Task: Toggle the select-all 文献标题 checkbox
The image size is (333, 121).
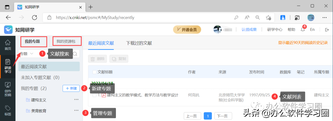Action: (95, 72)
